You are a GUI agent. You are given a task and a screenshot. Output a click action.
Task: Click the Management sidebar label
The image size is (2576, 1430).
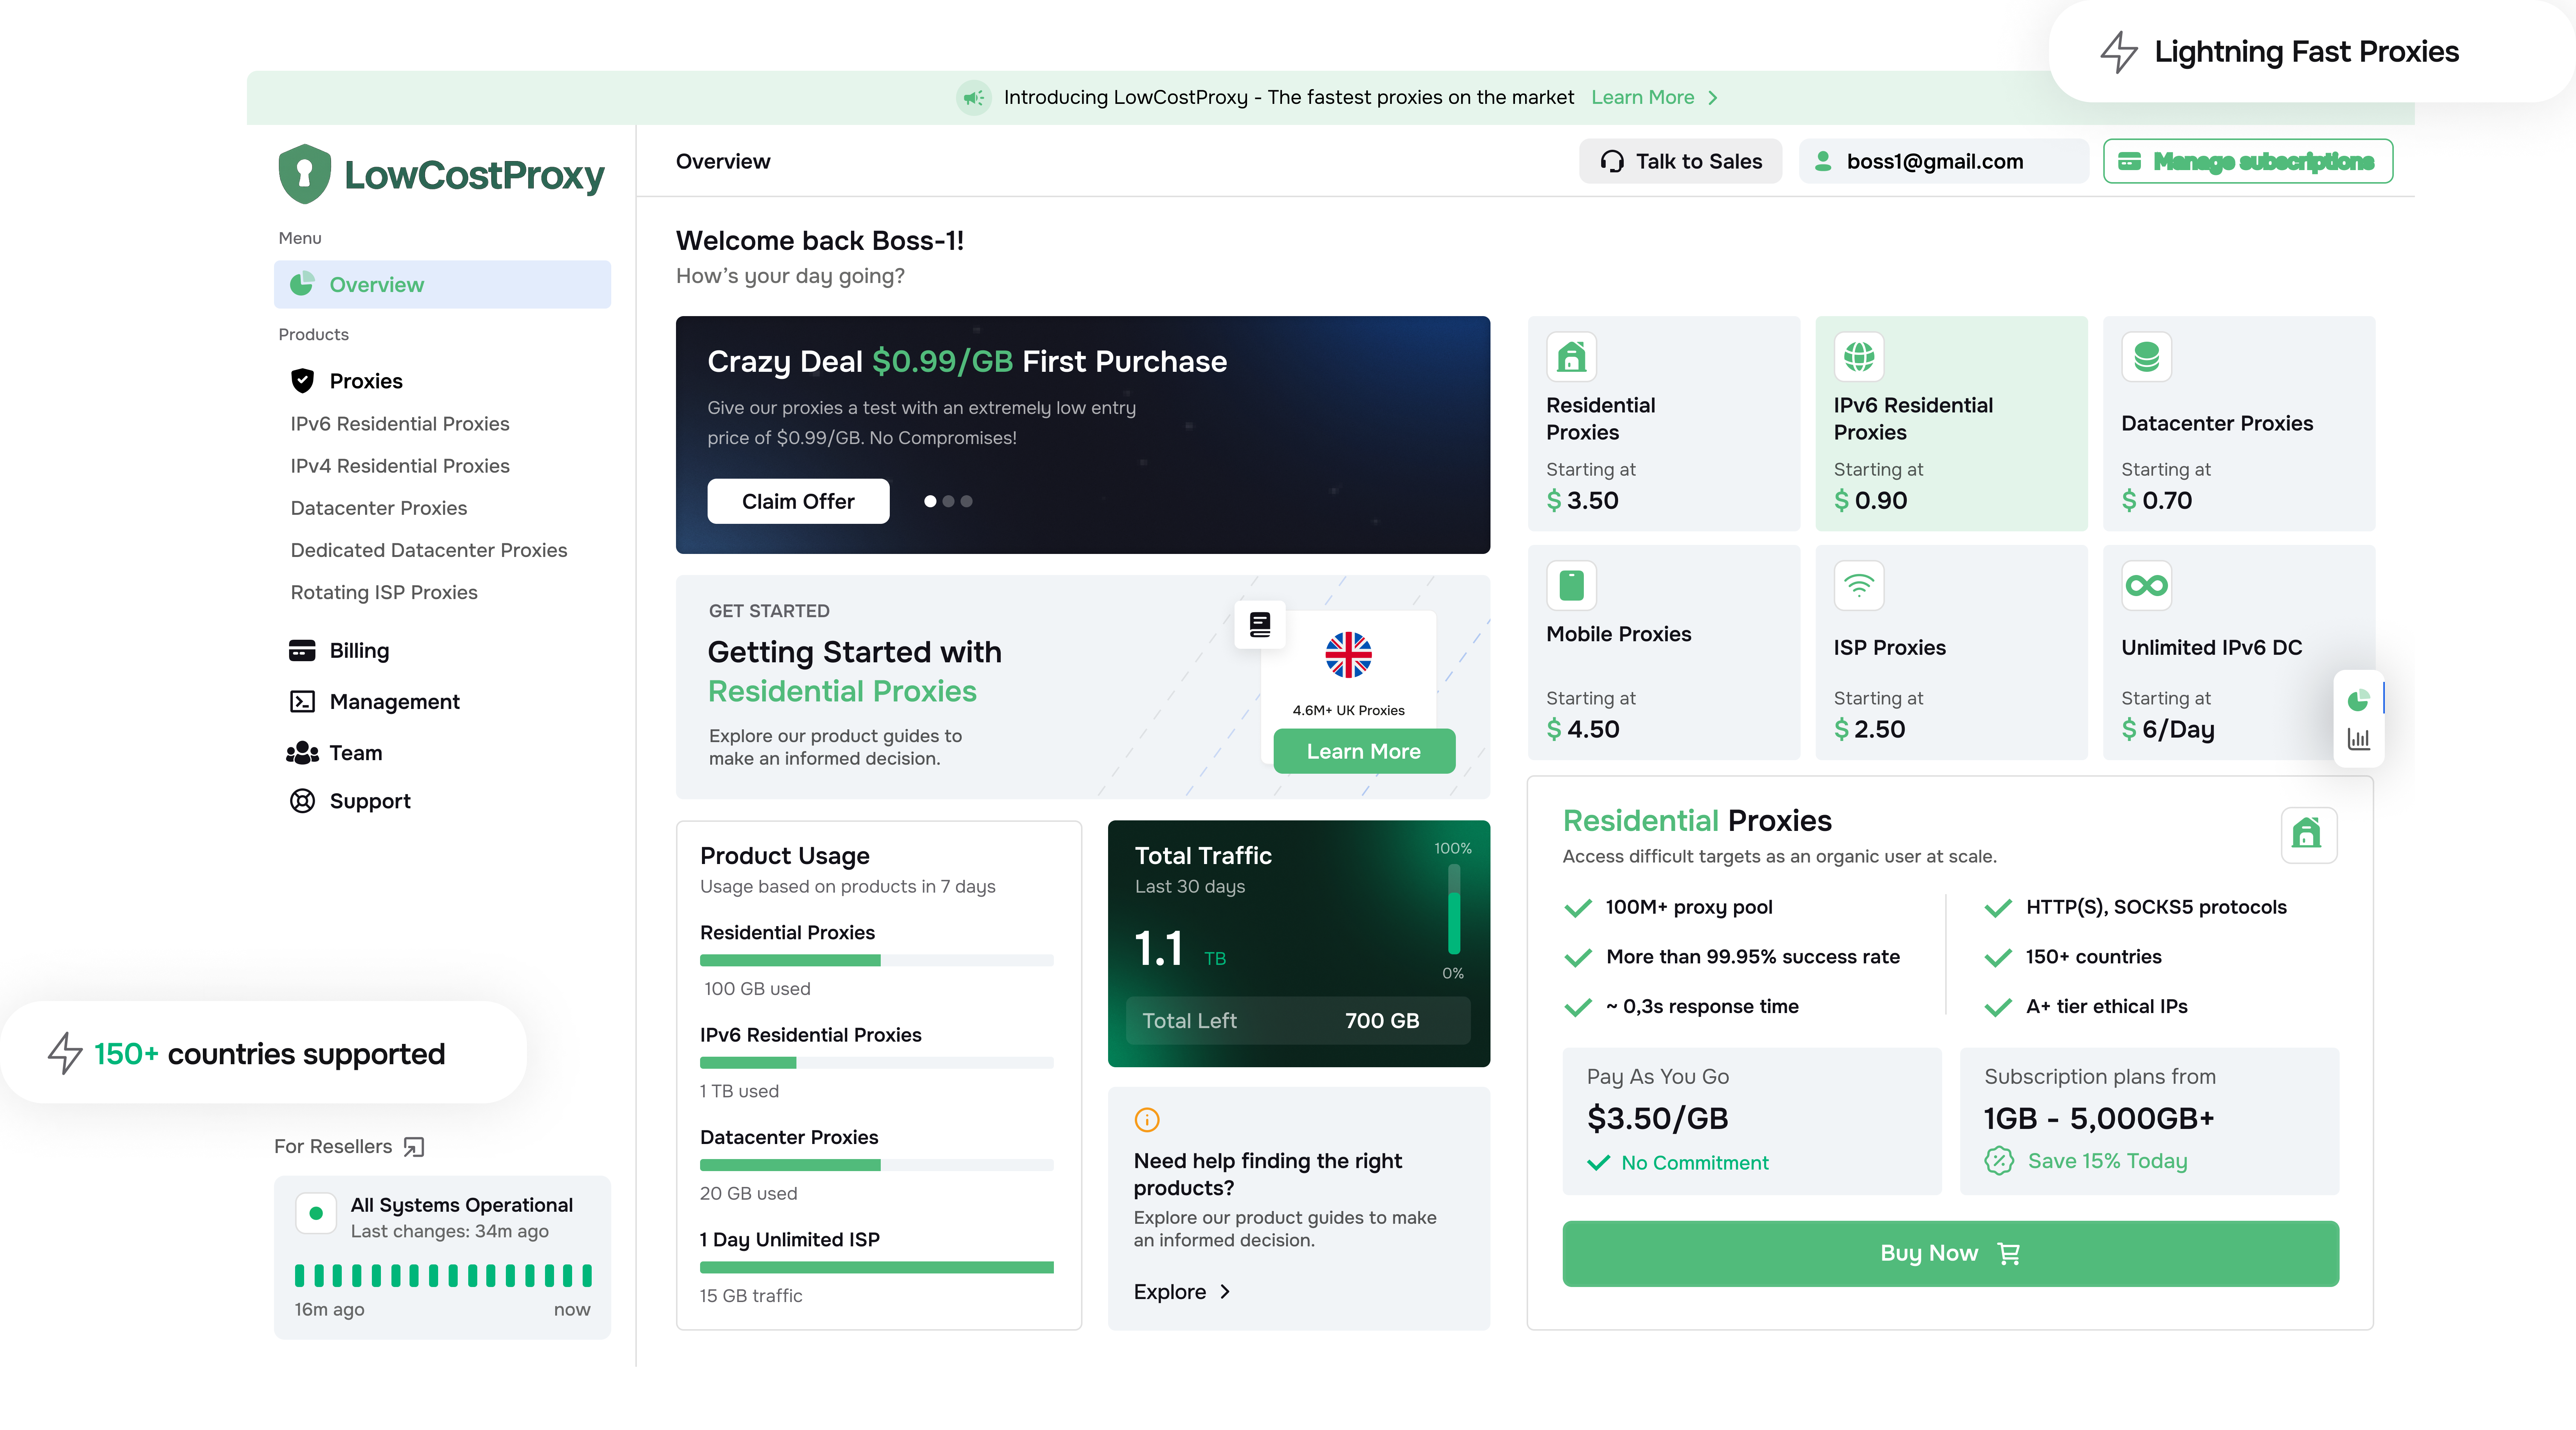tap(394, 701)
